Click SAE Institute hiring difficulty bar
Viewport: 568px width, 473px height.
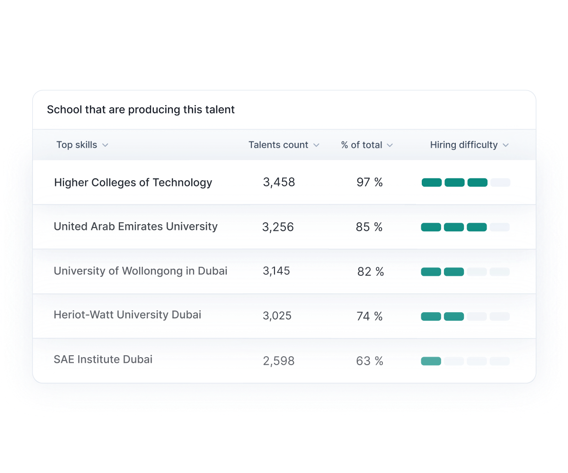tap(465, 361)
